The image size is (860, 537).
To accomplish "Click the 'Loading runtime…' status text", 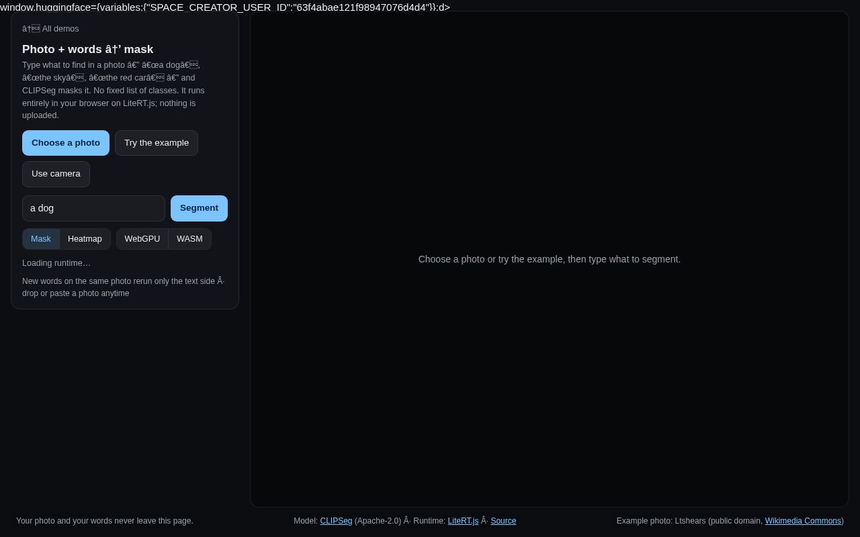I will point(56,263).
